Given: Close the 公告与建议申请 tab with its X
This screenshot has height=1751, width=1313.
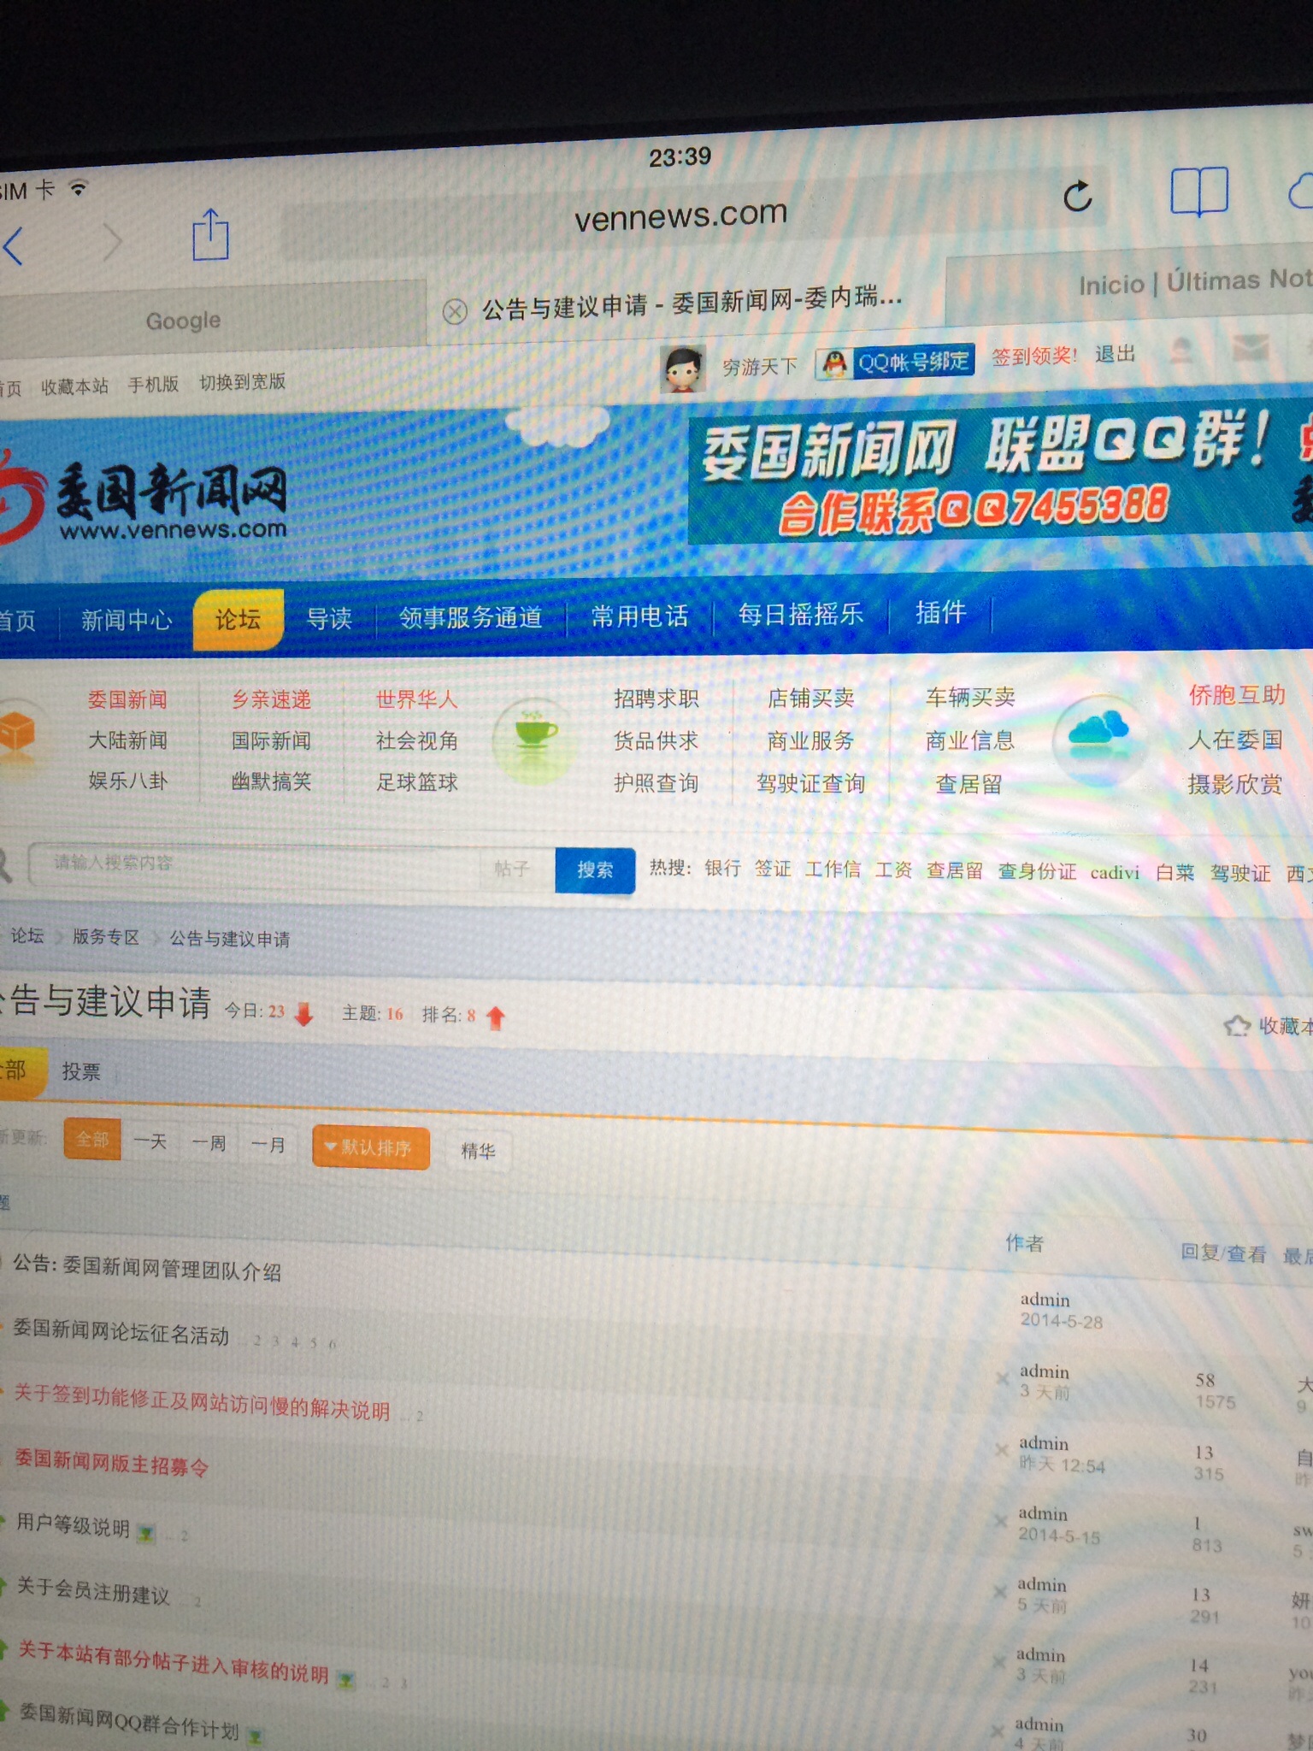Looking at the screenshot, I should (x=455, y=311).
